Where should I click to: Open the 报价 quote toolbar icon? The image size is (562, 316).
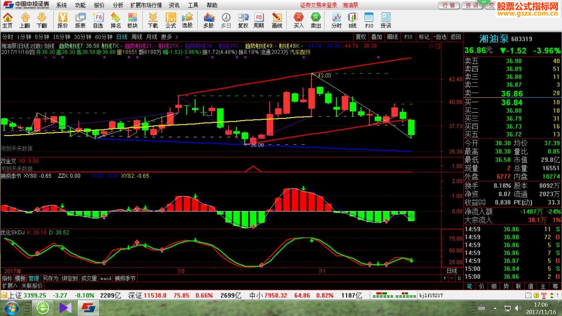(62, 20)
